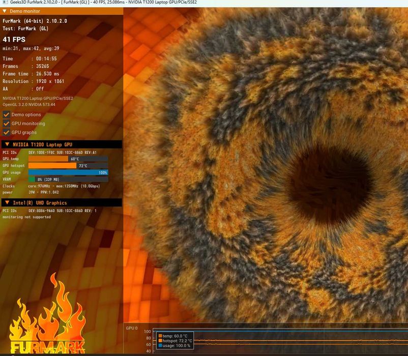Click the AA 'Off' value
This screenshot has height=356, width=408.
point(40,89)
